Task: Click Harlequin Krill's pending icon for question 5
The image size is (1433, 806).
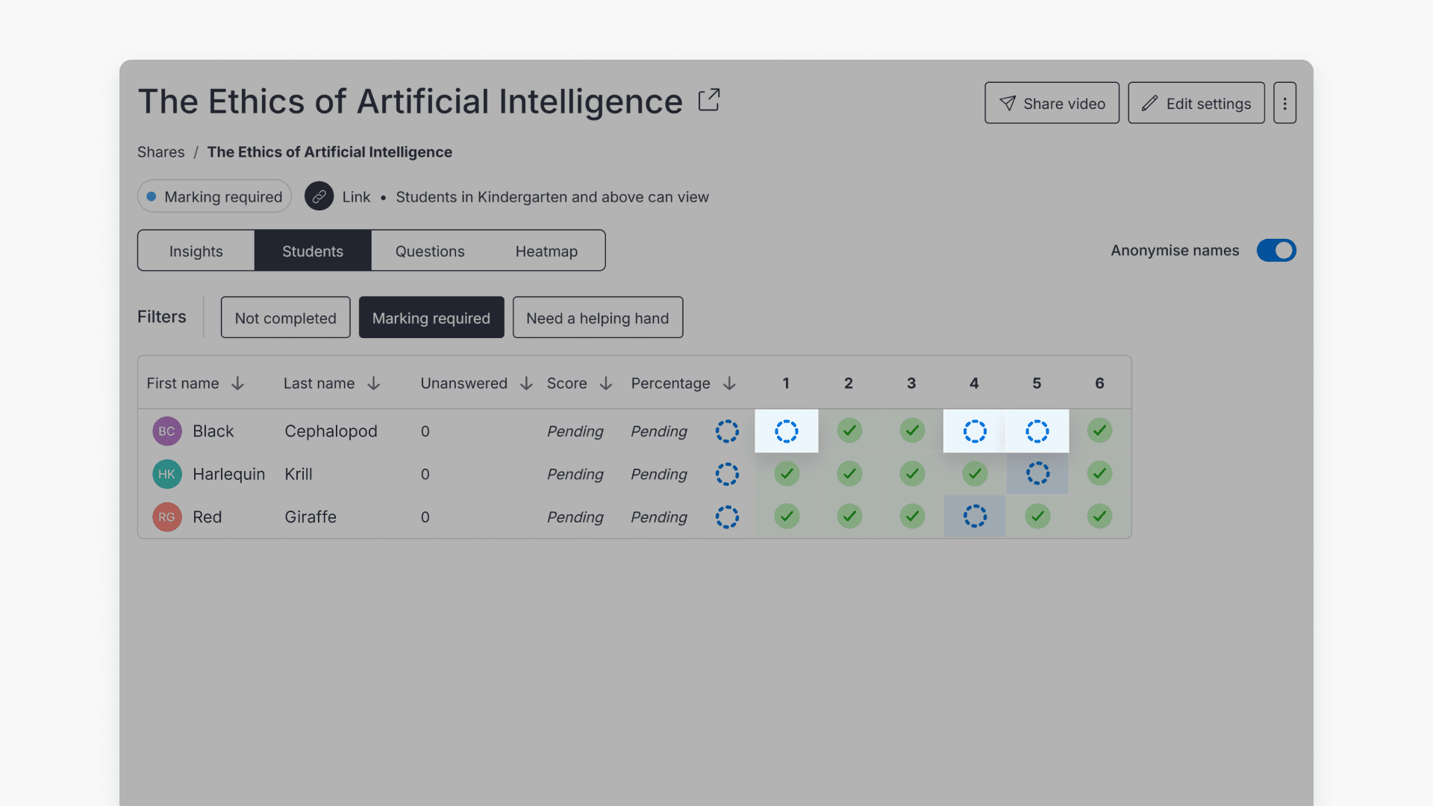Action: pyautogui.click(x=1037, y=474)
